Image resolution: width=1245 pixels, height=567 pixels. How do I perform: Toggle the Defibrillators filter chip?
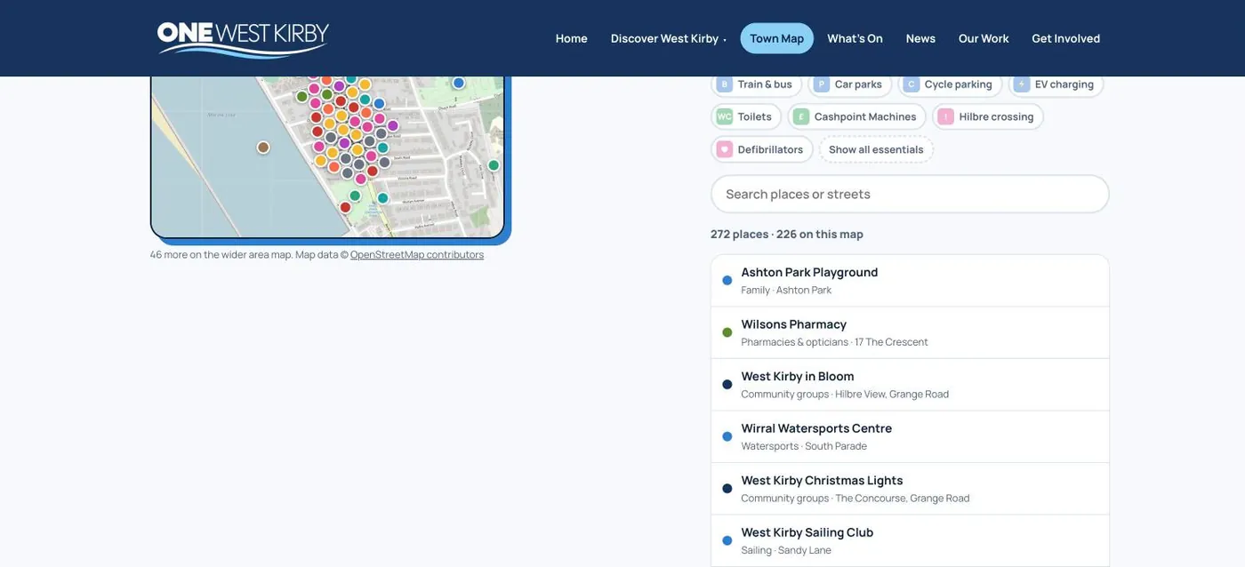point(762,149)
